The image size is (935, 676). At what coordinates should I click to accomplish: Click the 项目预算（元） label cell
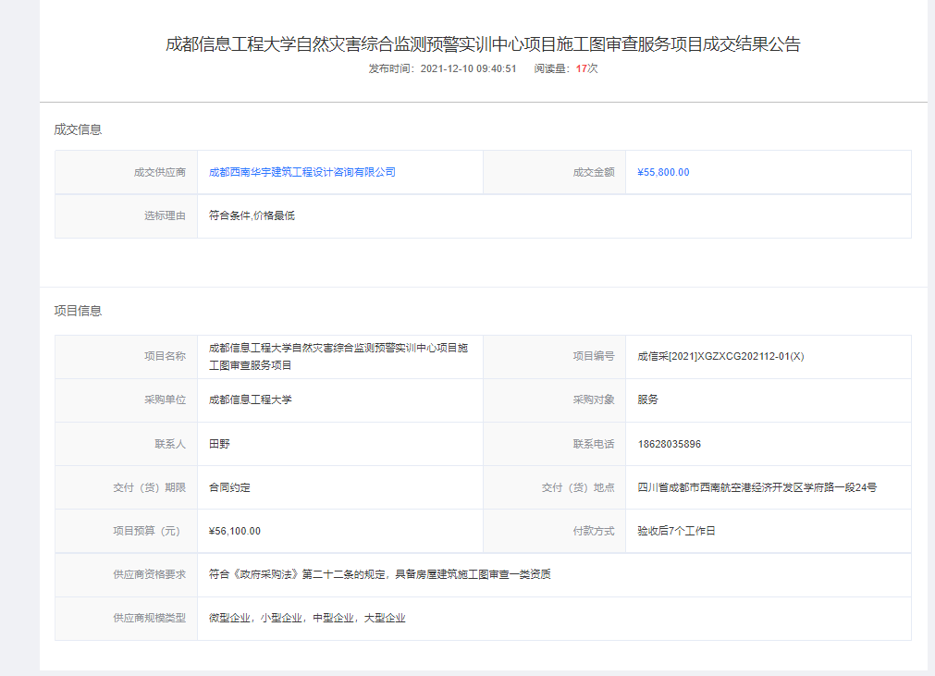tap(127, 531)
